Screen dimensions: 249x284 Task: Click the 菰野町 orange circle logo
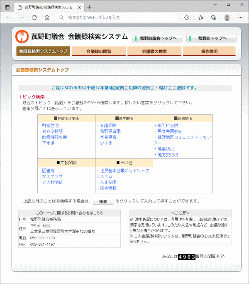(22, 37)
